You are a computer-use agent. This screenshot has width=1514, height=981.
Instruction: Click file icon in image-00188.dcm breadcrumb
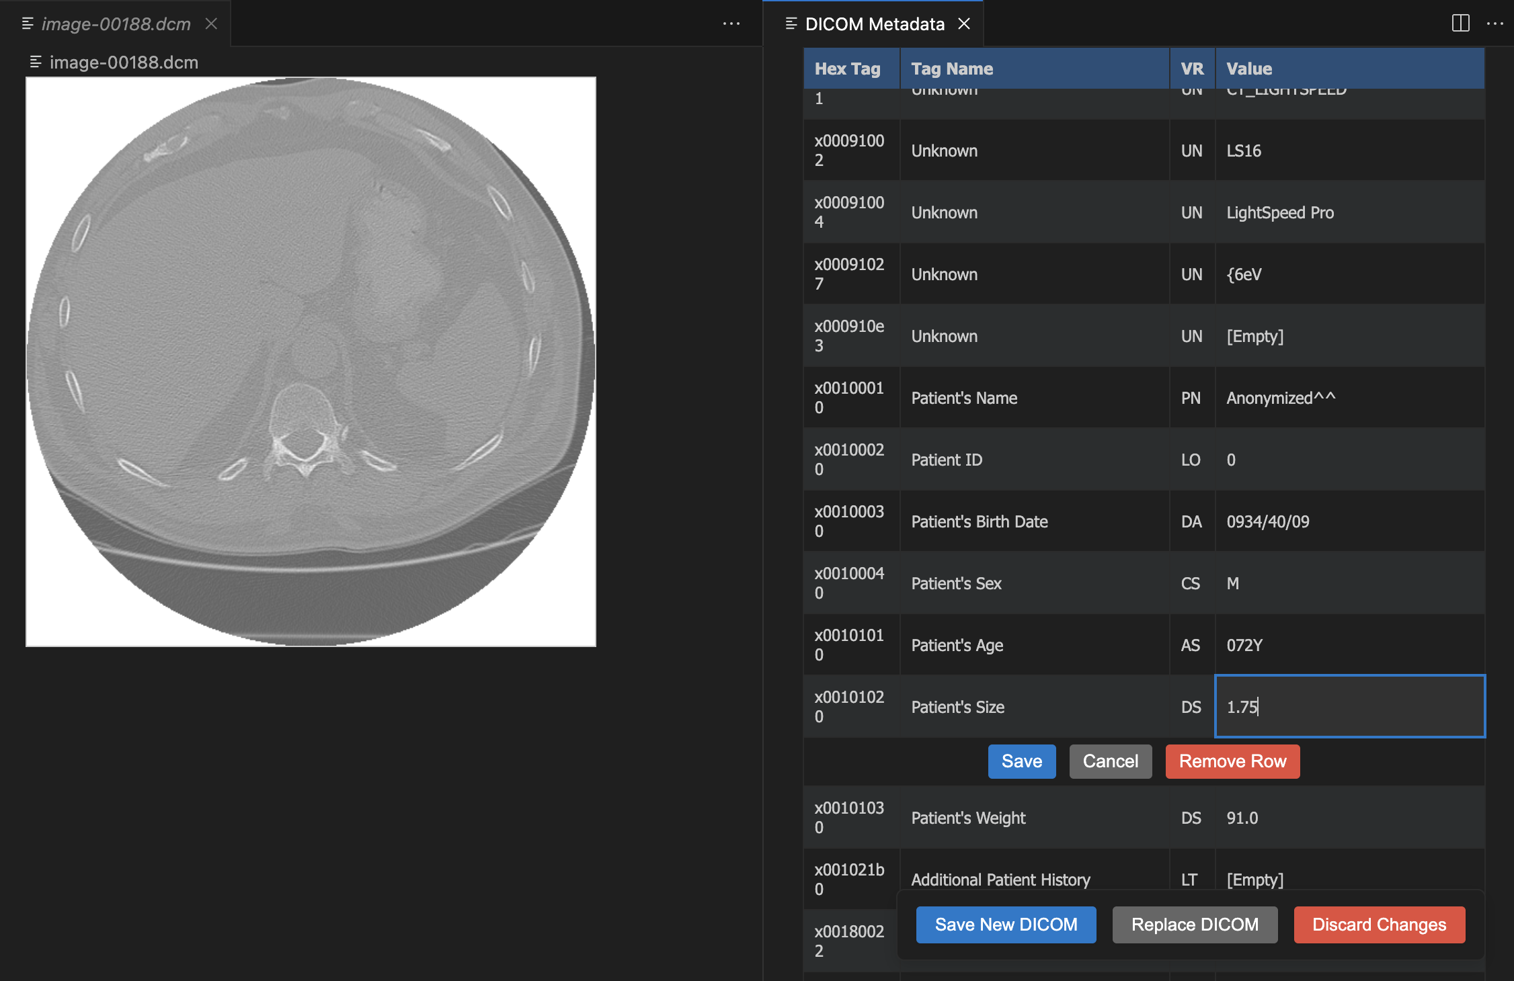[36, 62]
